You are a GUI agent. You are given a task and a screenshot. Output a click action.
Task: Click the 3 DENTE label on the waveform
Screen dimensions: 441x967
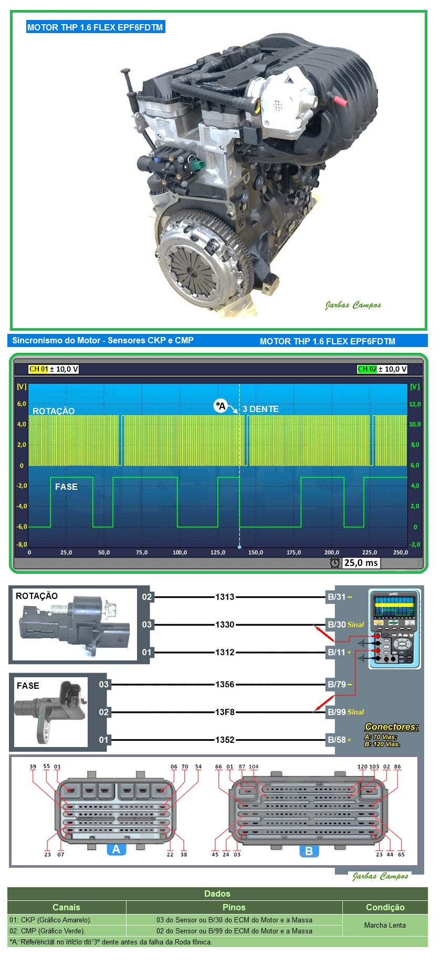(x=260, y=409)
